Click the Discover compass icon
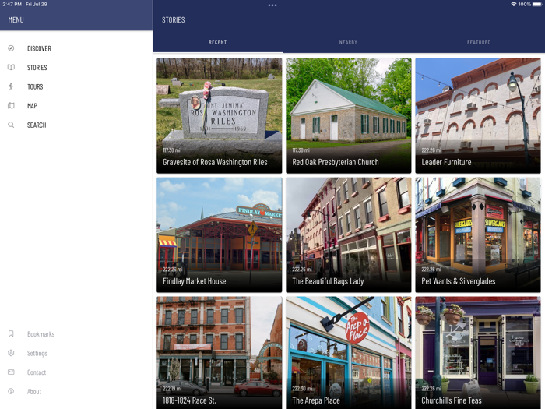 11,48
